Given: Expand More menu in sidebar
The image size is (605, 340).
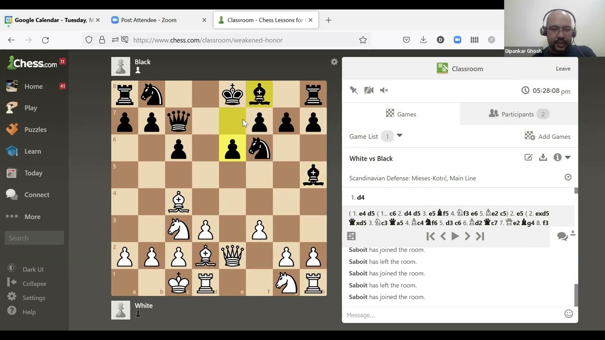Looking at the screenshot, I should pos(32,216).
